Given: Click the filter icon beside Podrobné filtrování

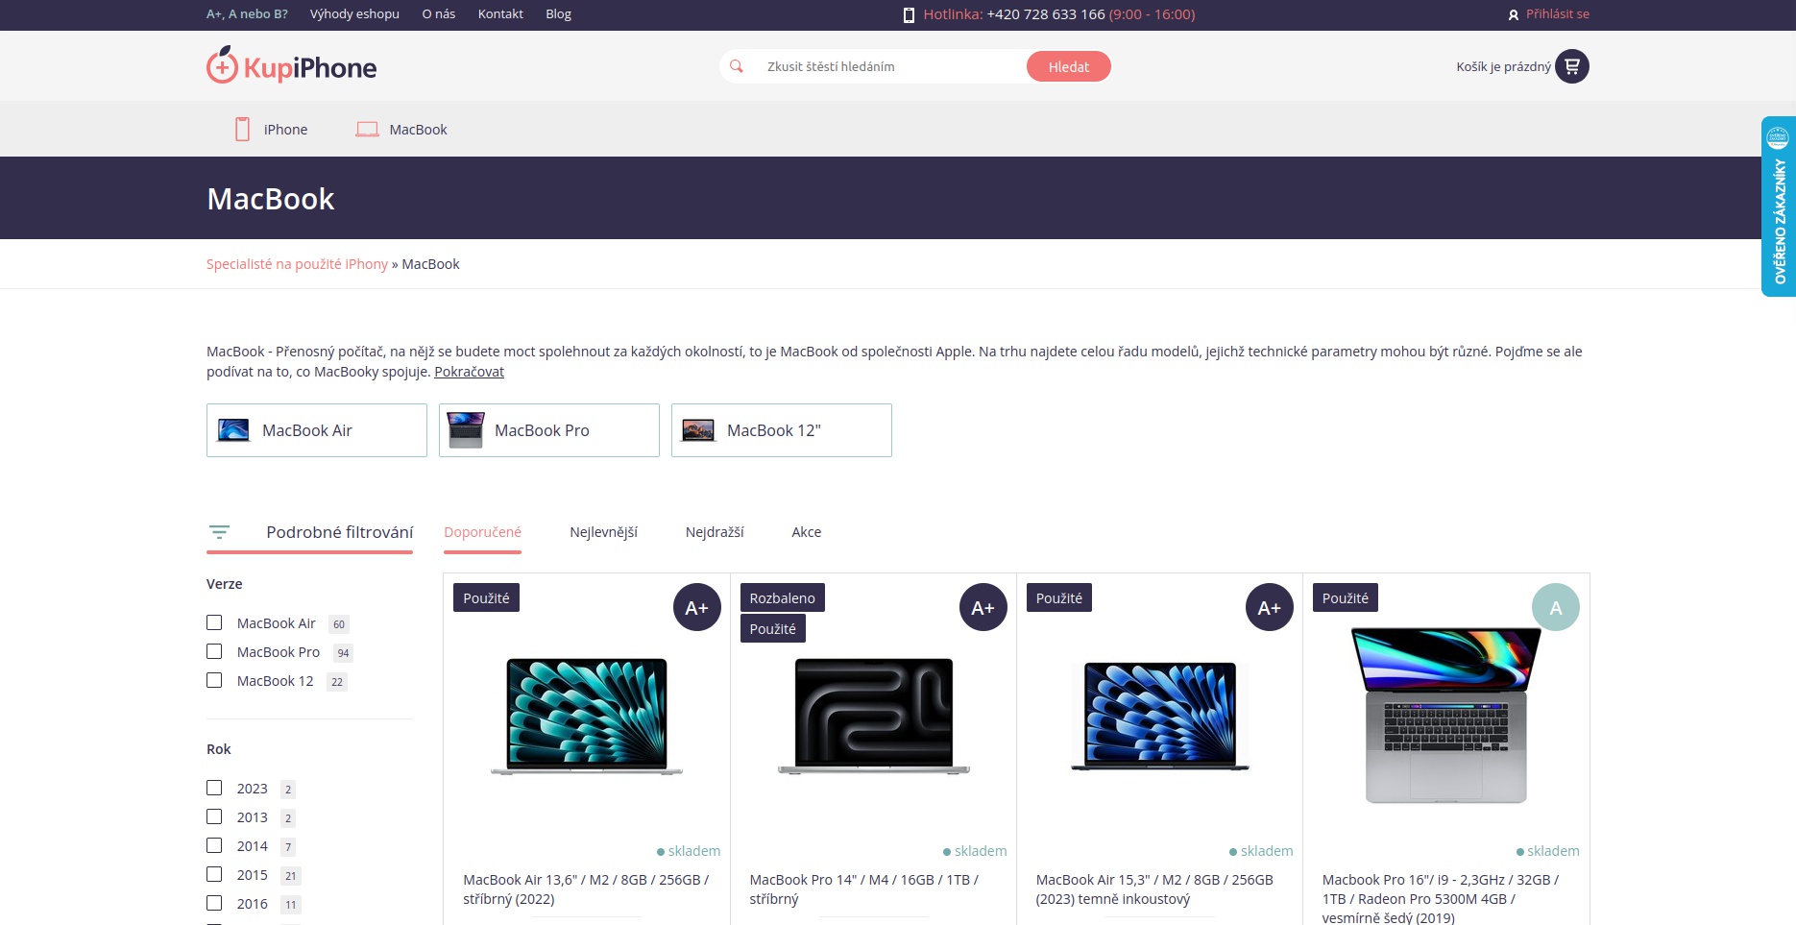Looking at the screenshot, I should pyautogui.click(x=219, y=531).
